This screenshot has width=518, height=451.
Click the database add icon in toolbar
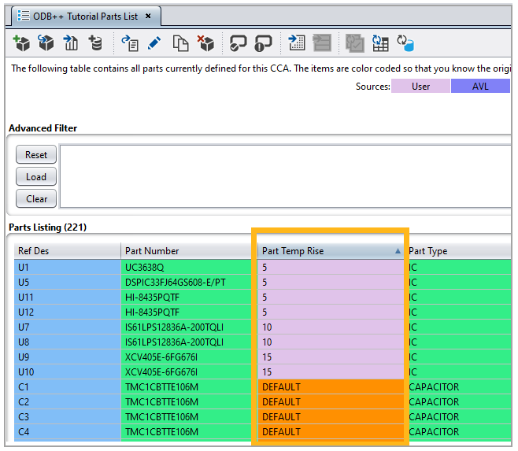tap(95, 43)
